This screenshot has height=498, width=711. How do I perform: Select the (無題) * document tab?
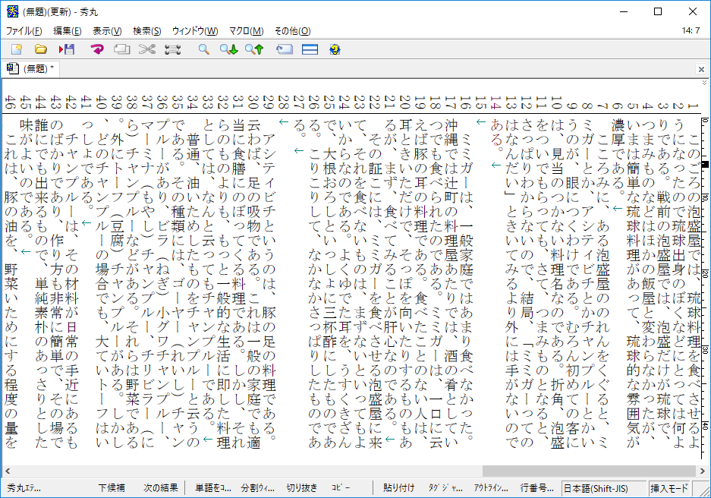click(30, 68)
